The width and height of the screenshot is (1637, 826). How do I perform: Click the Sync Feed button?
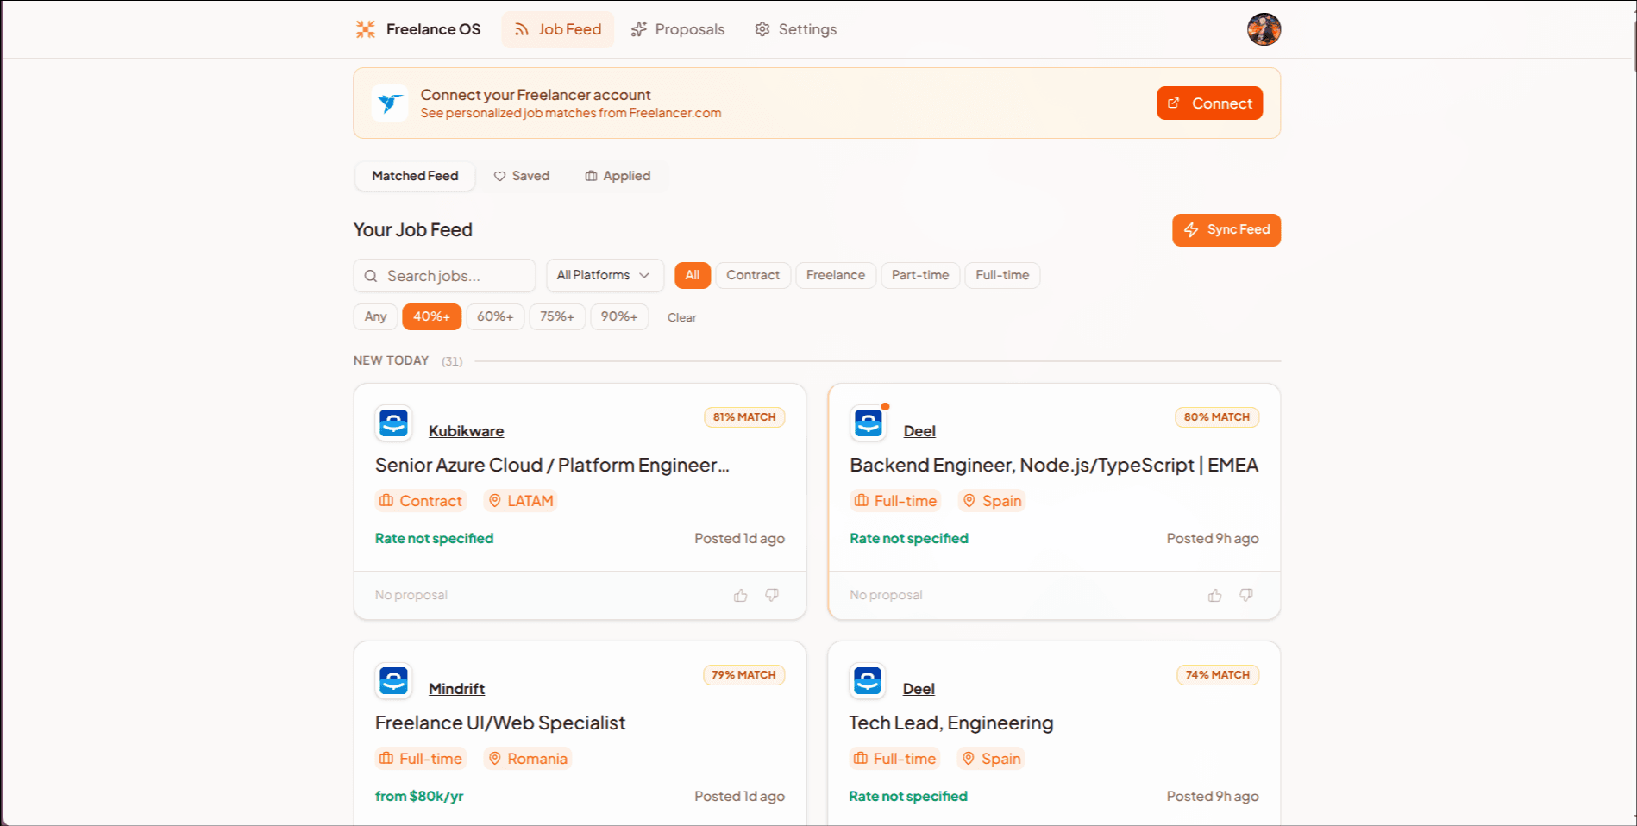1226,230
